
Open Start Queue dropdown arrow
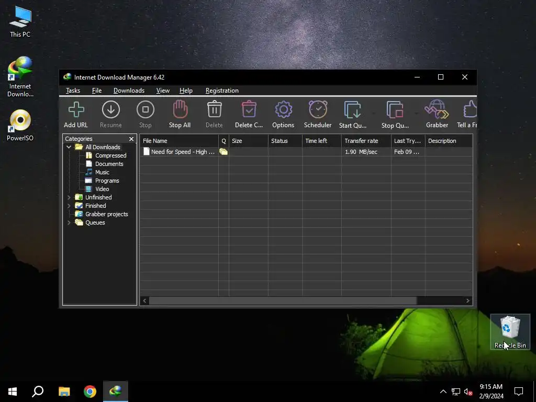pyautogui.click(x=374, y=113)
